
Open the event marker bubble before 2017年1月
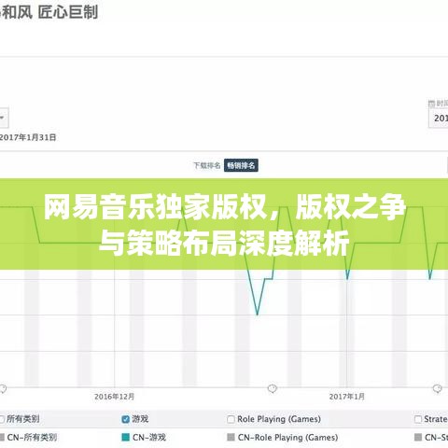(273, 388)
